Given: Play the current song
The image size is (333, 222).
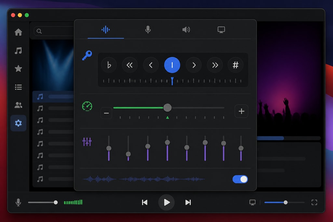Looking at the screenshot, I should [166, 202].
